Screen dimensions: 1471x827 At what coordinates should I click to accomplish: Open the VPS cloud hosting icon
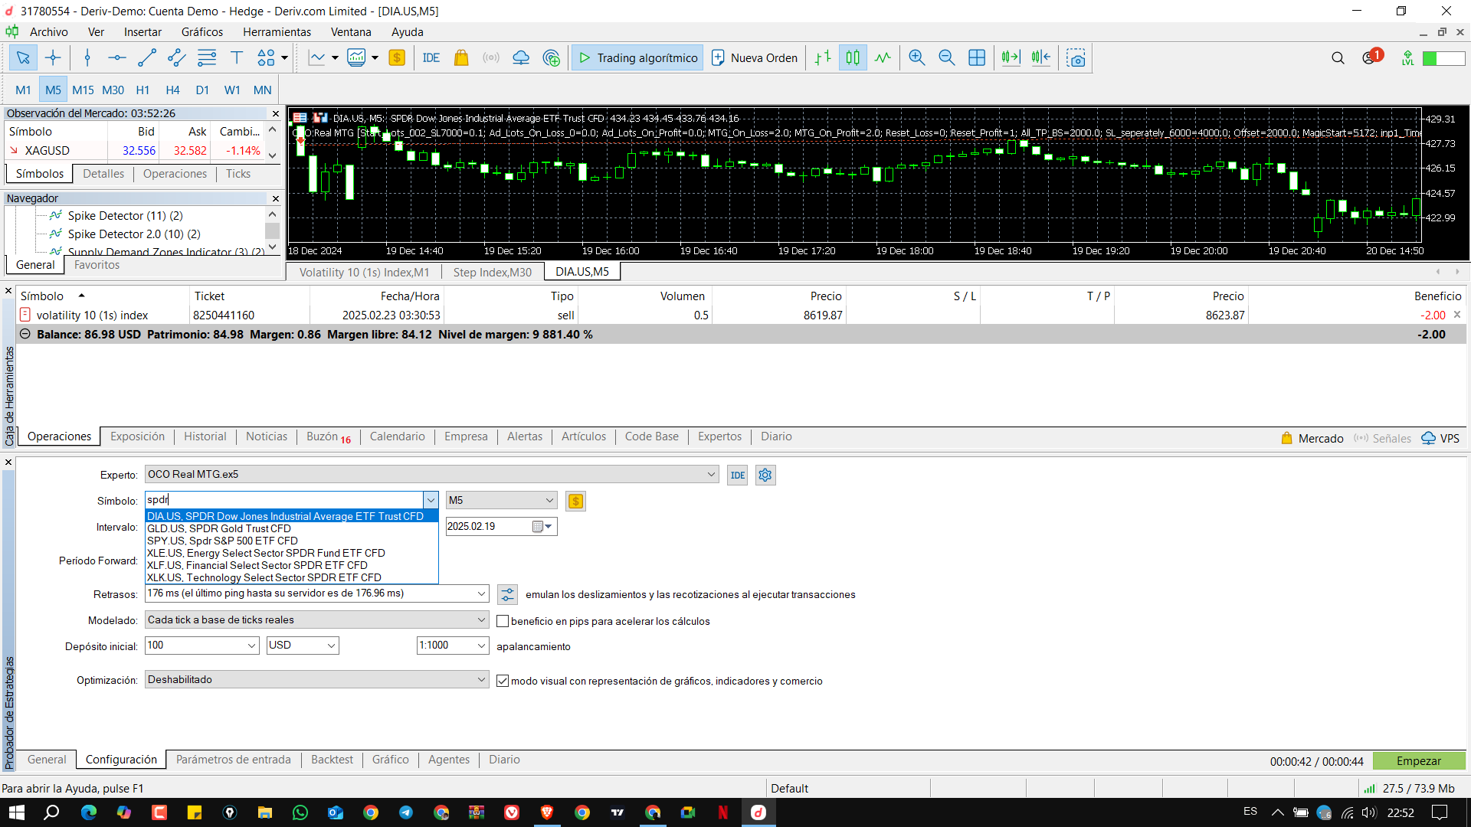(x=521, y=57)
